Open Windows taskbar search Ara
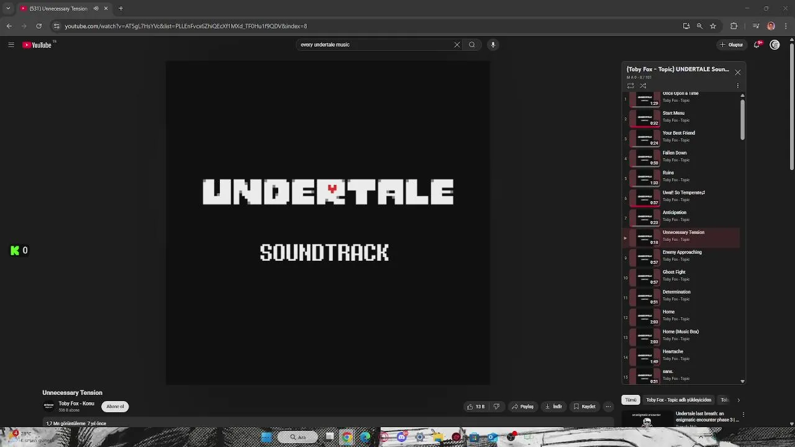The image size is (795, 447). tap(298, 437)
